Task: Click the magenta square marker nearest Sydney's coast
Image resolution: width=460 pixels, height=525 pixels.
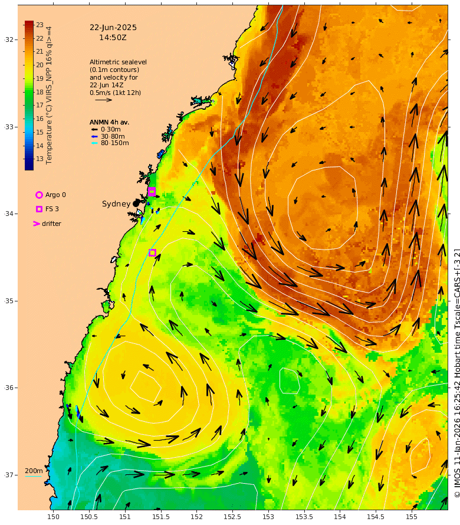Action: 152,192
